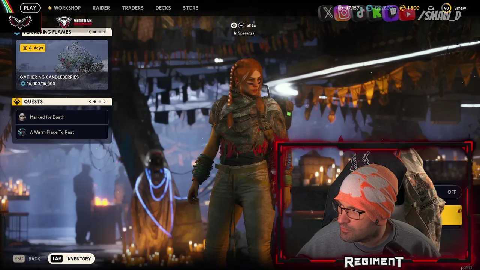Select second Quests page dot
The image size is (480, 270).
(100, 102)
